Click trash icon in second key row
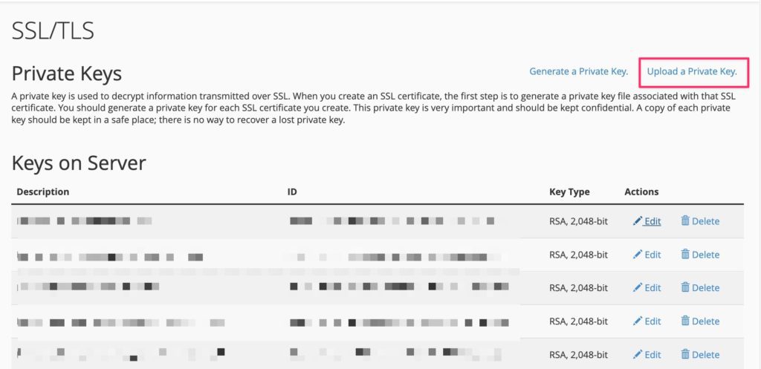 pos(685,255)
